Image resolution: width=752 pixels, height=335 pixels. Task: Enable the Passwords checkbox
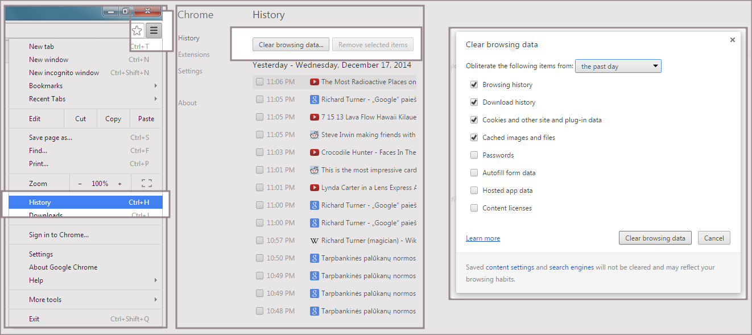click(x=474, y=155)
